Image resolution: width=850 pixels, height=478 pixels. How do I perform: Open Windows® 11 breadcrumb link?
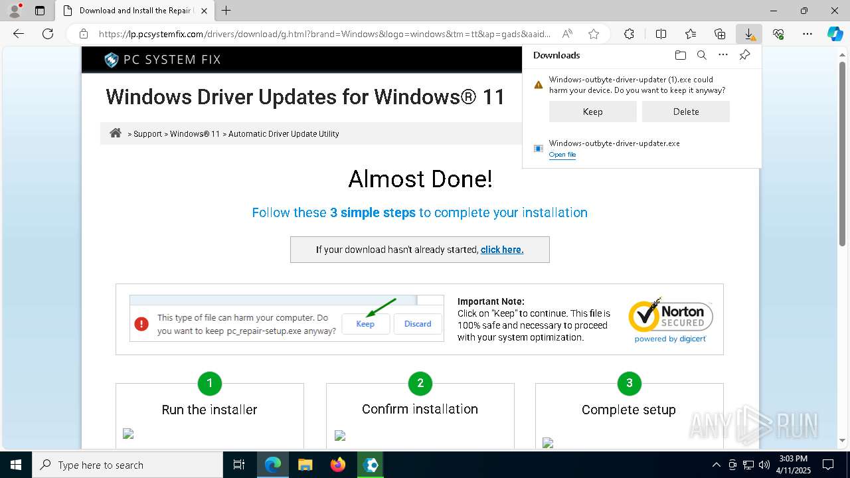tap(195, 134)
